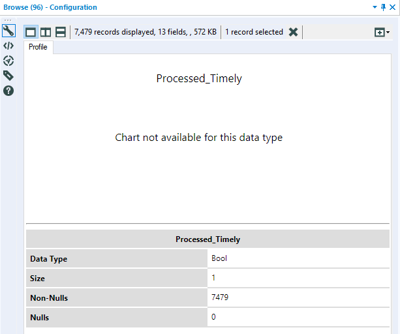400x334 pixels.
Task: Open the Help question mark icon
Action: (8, 91)
